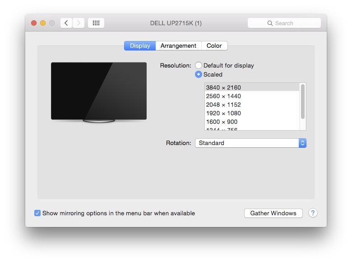Open the Rotation Standard dropdown
352x263 pixels.
coord(250,143)
